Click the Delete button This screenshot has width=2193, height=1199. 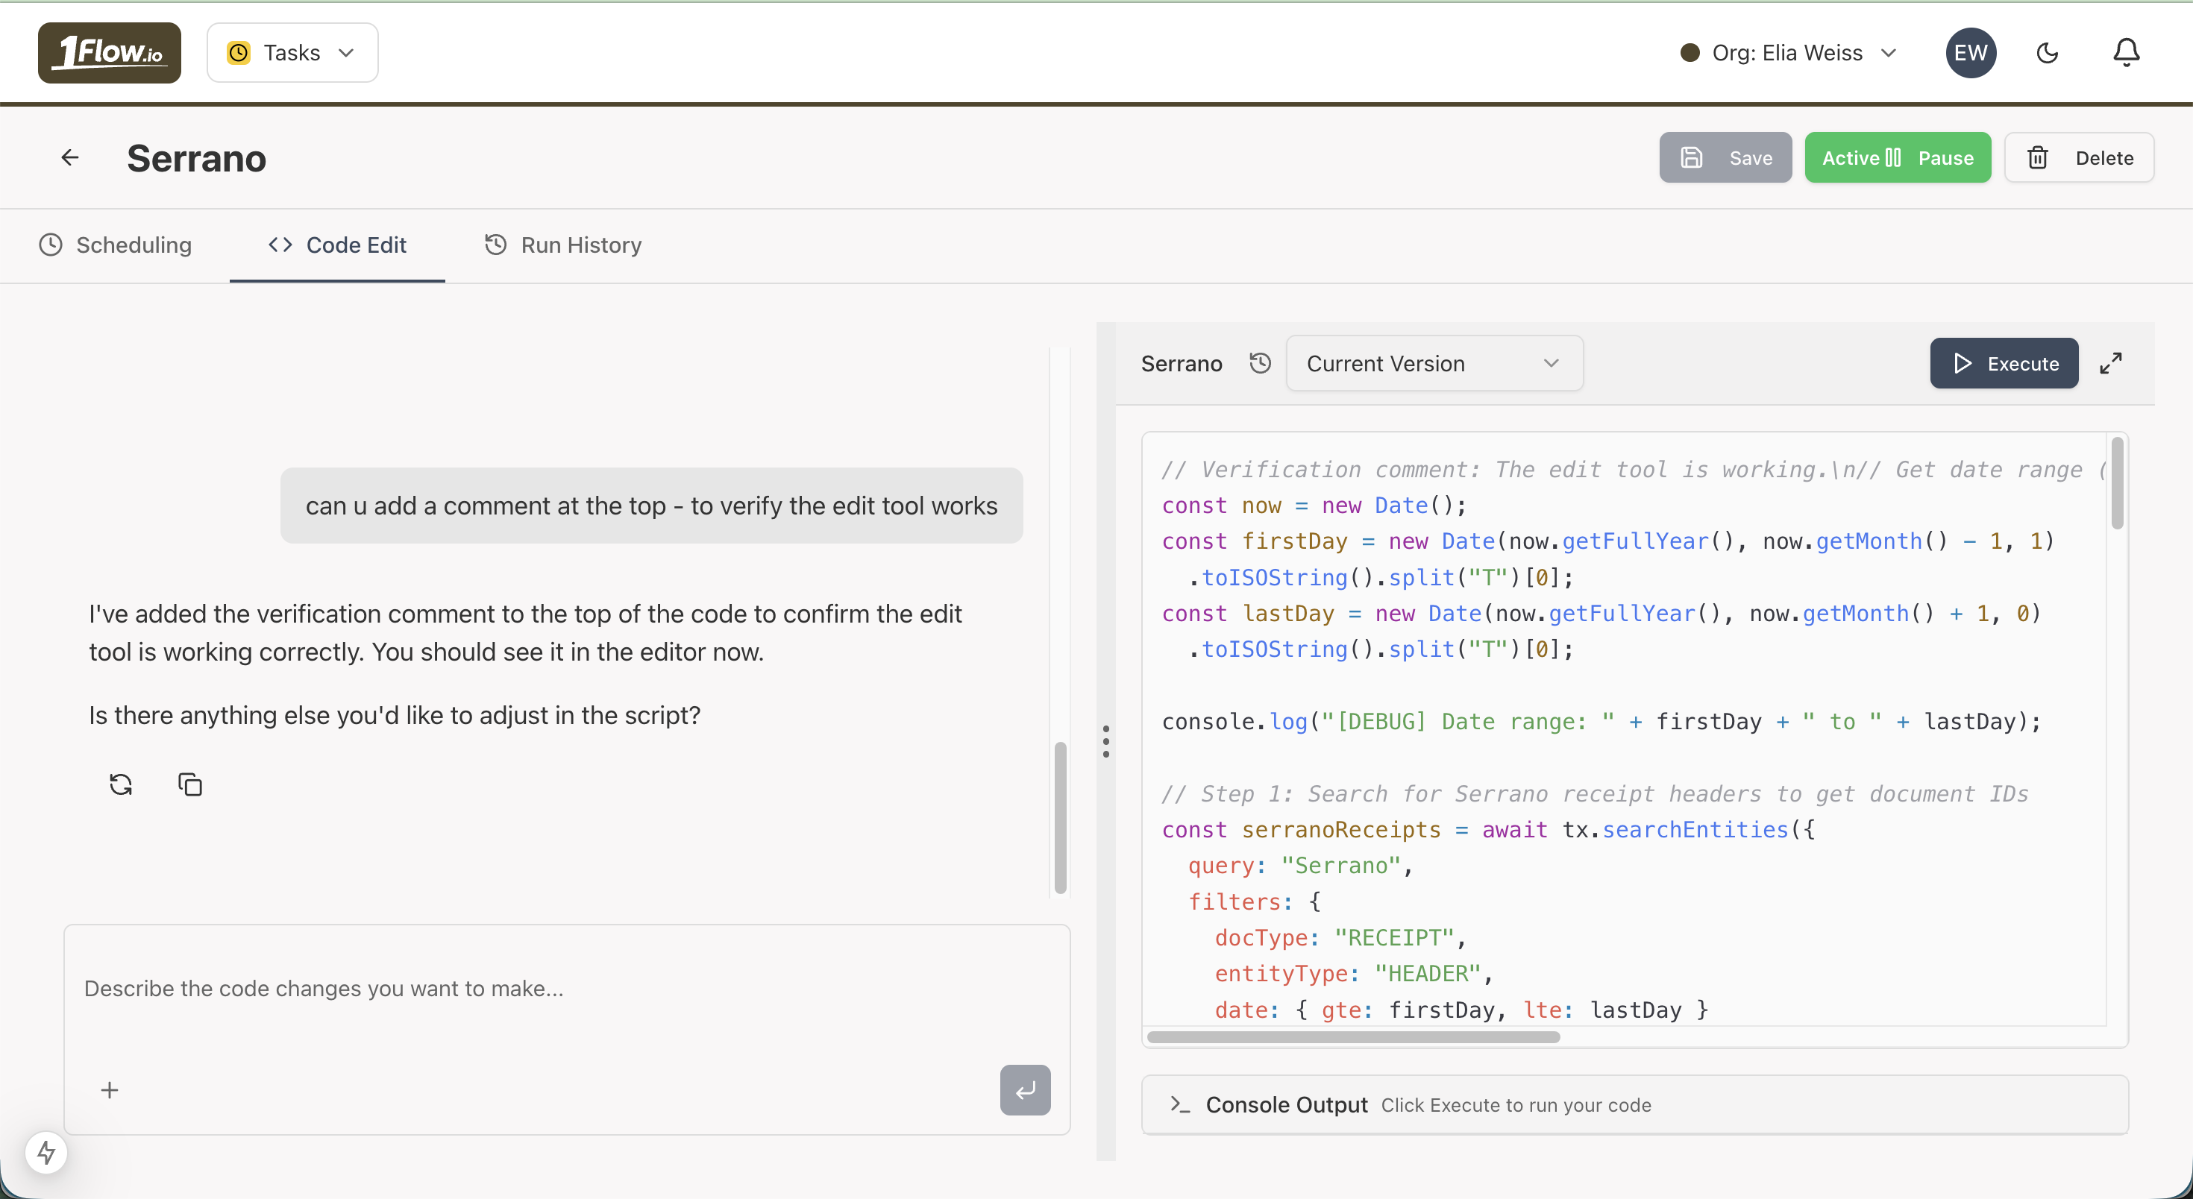pos(2079,157)
